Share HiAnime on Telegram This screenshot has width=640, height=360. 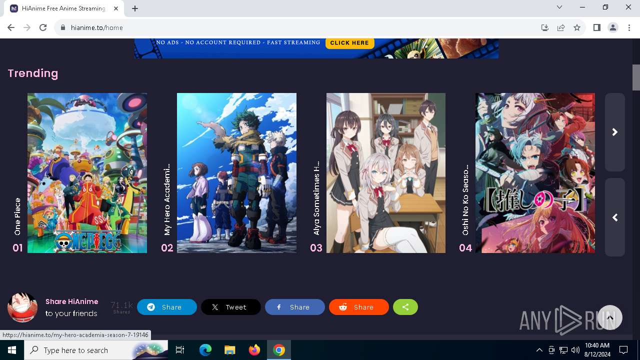point(167,307)
